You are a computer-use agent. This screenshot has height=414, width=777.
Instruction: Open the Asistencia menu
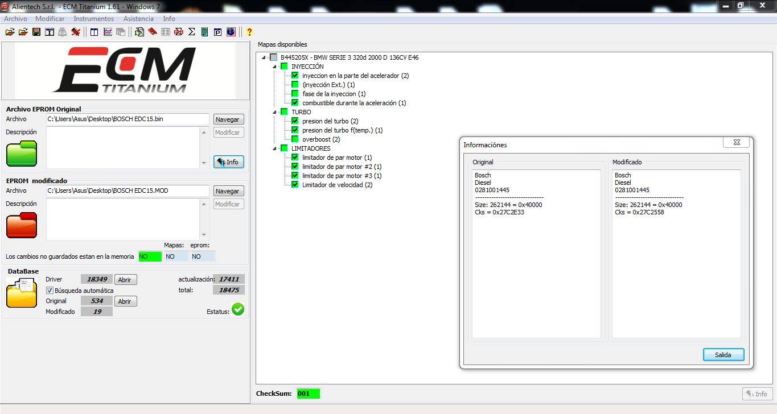tap(138, 19)
